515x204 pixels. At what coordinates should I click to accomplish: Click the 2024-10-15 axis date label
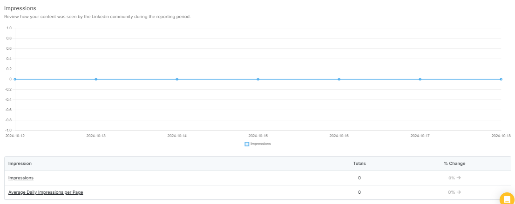tap(258, 135)
